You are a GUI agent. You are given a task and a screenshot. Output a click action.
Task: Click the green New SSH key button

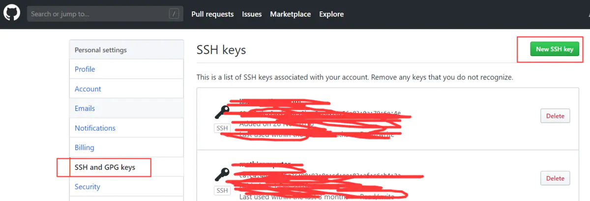tap(555, 49)
